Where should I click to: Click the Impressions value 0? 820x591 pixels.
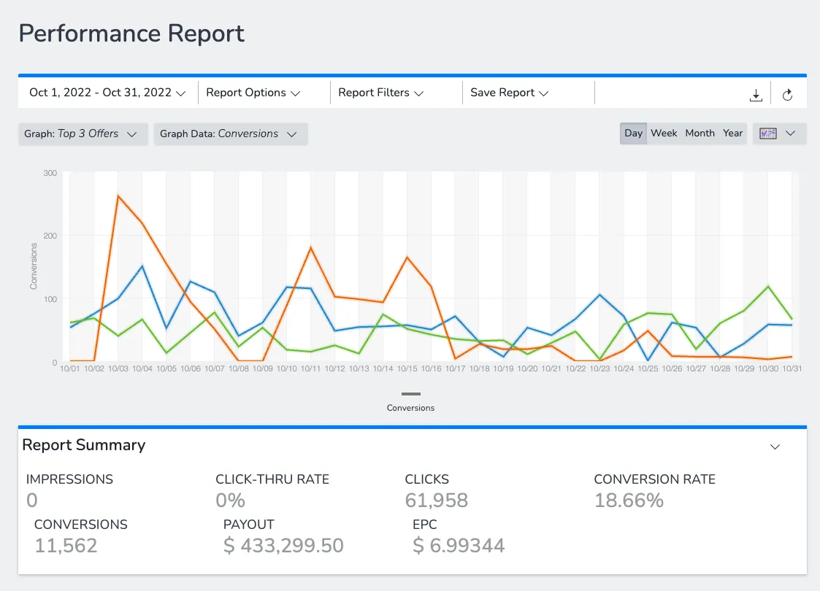tap(32, 500)
